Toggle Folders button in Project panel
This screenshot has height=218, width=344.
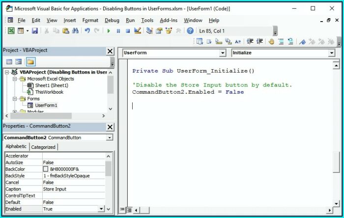tap(30, 62)
